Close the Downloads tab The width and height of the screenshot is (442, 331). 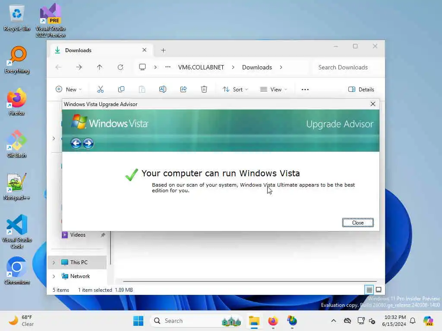tap(144, 50)
